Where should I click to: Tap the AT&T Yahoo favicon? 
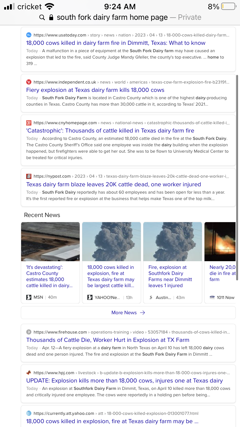(x=29, y=413)
